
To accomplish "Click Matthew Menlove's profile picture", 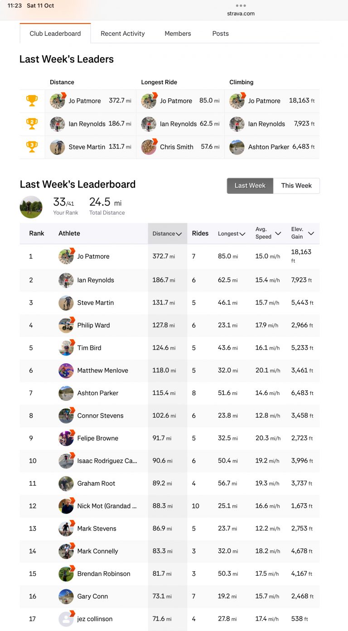I will pos(66,371).
